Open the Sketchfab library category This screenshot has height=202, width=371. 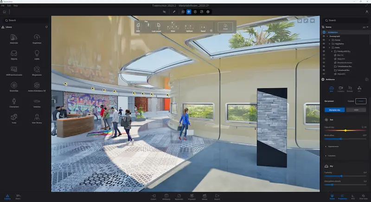point(14,87)
